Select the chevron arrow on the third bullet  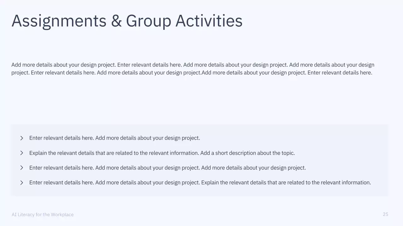tap(21, 168)
